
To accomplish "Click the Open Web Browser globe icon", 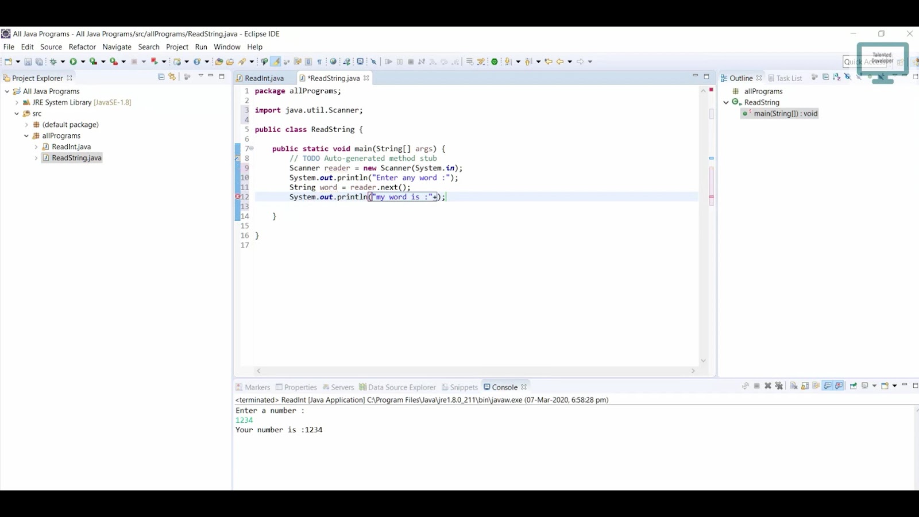I will 333,61.
